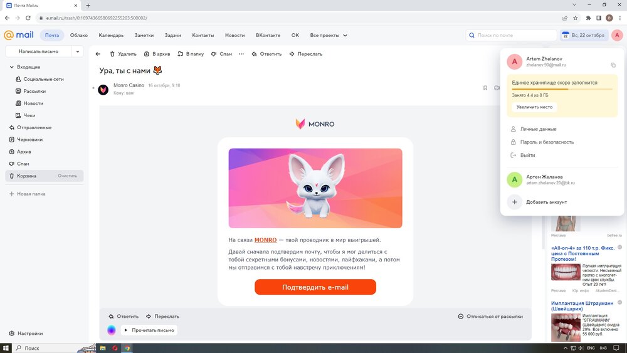The height and width of the screenshot is (353, 627).
Task: Open the Черновики folder
Action: pyautogui.click(x=29, y=140)
